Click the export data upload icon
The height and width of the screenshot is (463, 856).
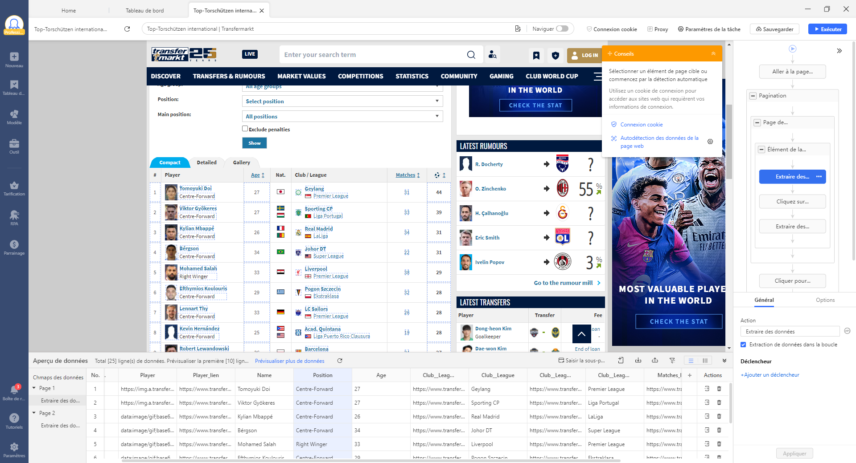click(655, 361)
